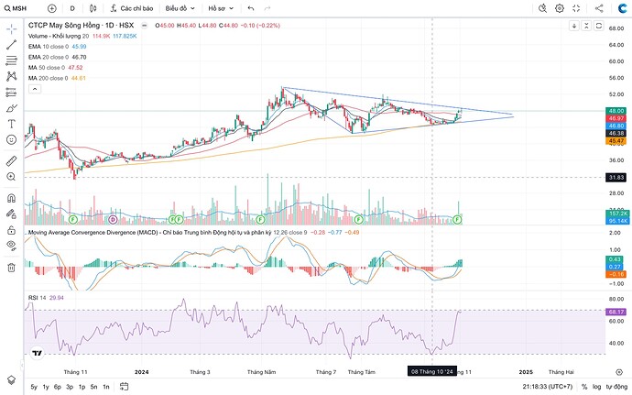Viewport: 632px width, 395px height.
Task: Collapse the indicator legend chevron
Action: (35, 89)
